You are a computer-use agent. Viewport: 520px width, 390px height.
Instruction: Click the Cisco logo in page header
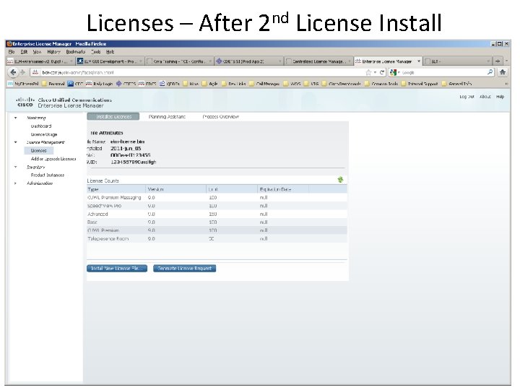(25, 102)
